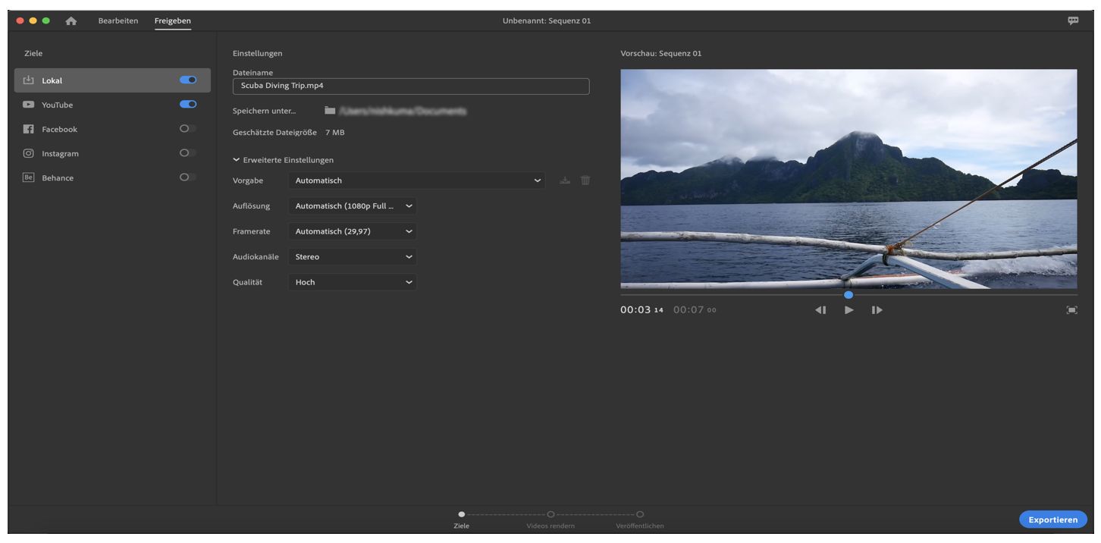This screenshot has height=543, width=1101.
Task: Click the Speichern unter... link
Action: coord(264,111)
